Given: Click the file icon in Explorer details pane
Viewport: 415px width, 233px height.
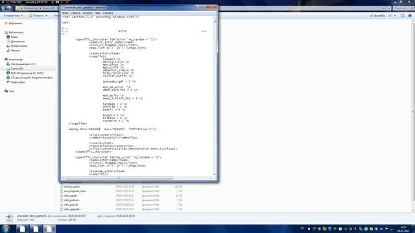Looking at the screenshot, I should coord(8,218).
